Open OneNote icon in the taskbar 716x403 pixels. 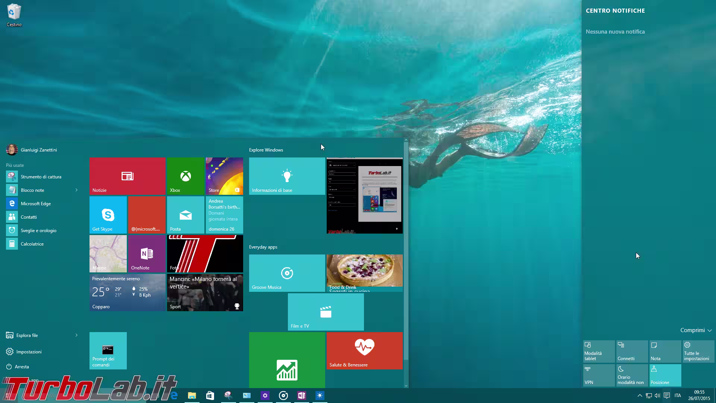click(302, 396)
